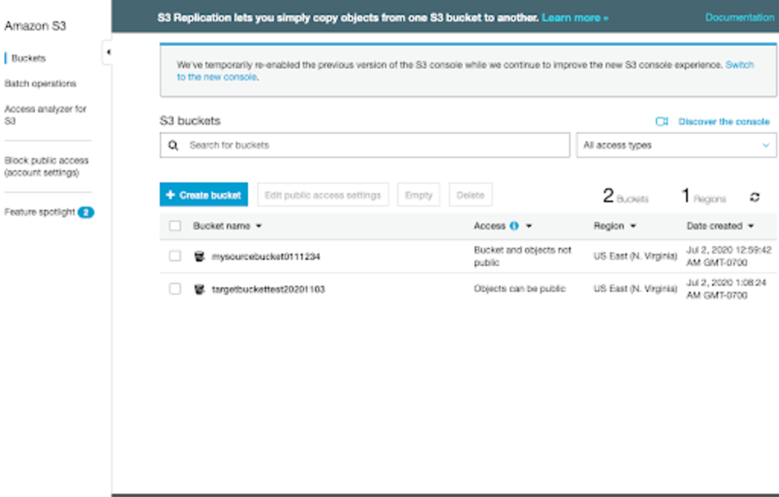Go to Batch operations
779x497 pixels.
(x=40, y=83)
